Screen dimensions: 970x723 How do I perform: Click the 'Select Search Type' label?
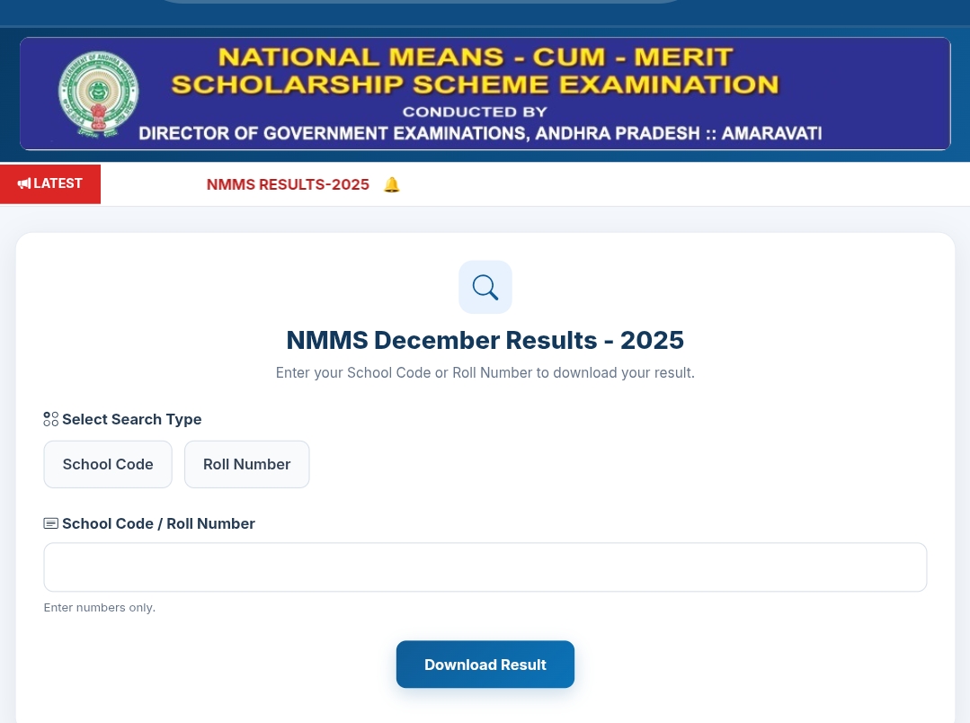tap(132, 419)
